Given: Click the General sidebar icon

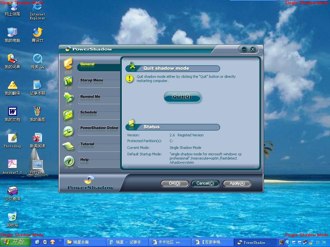Looking at the screenshot, I should tap(68, 64).
